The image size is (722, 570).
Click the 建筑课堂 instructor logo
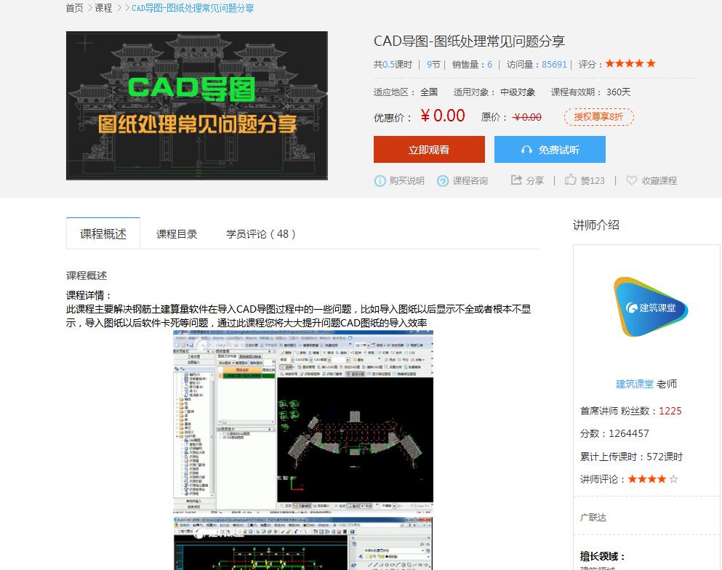click(x=651, y=307)
